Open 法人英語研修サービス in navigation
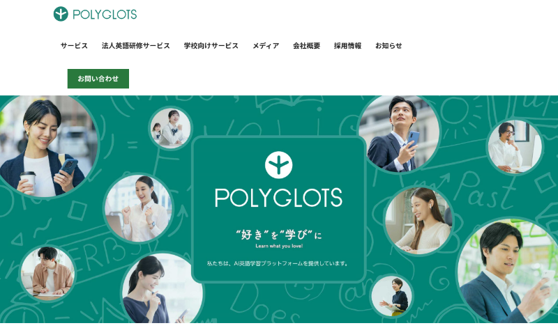Screen dimensions: 558x328 pyautogui.click(x=135, y=46)
